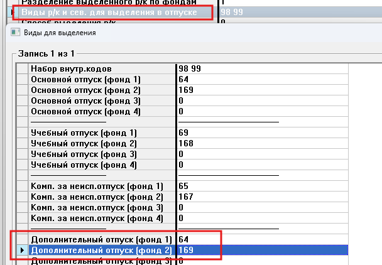Select 'Основной отпуск (фонд 3)' label
The height and width of the screenshot is (265, 382).
[x=85, y=101]
